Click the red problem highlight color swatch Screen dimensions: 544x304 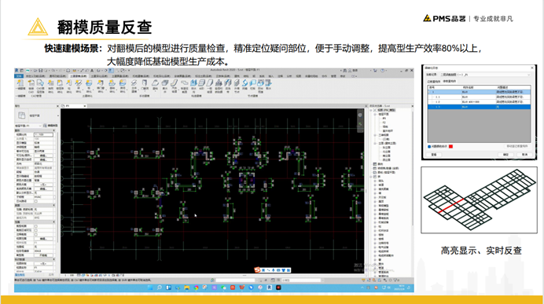(x=450, y=147)
